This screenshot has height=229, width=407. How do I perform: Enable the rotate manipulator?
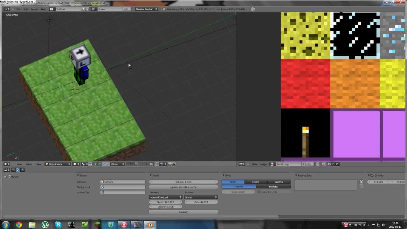pyautogui.click(x=104, y=164)
